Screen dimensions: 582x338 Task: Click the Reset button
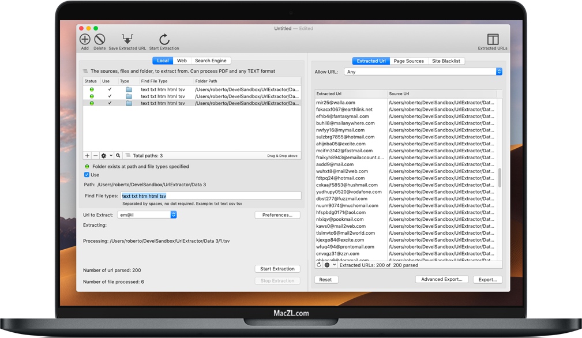pyautogui.click(x=326, y=279)
